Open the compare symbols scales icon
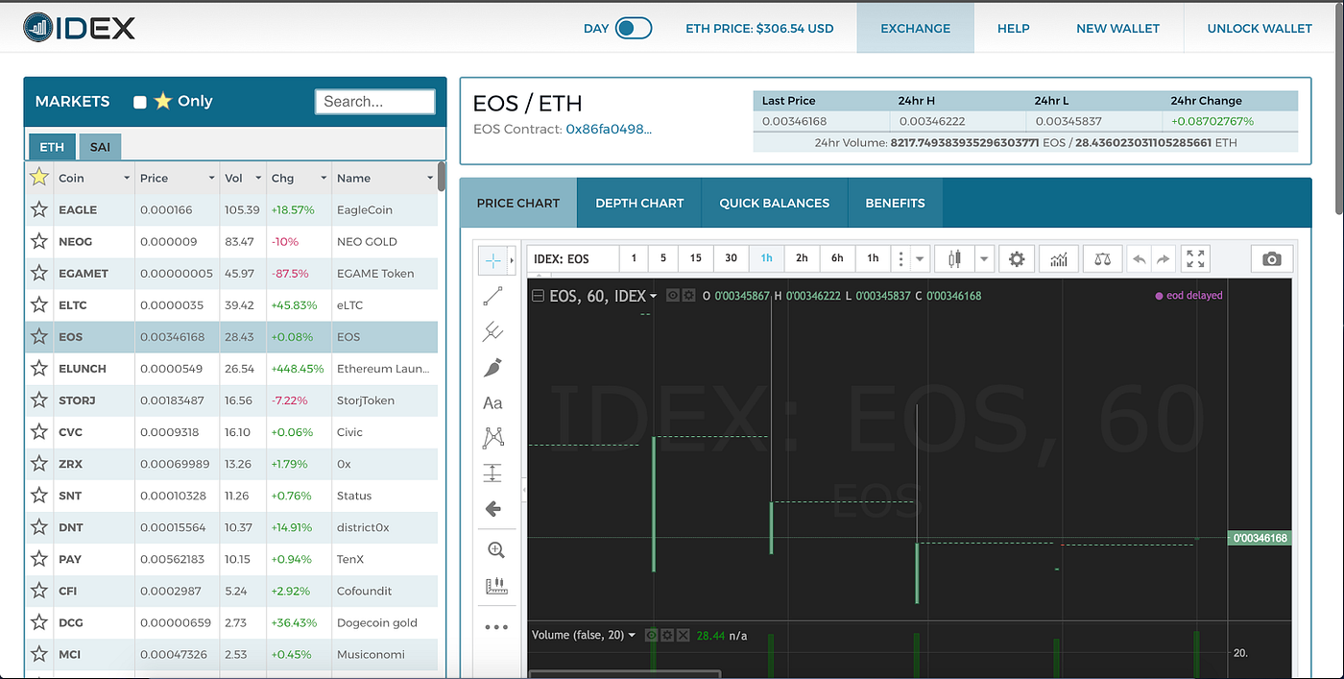This screenshot has width=1344, height=679. [x=1102, y=258]
